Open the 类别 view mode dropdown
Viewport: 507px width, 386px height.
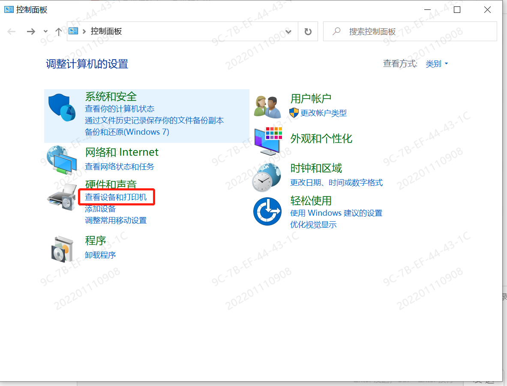[437, 63]
